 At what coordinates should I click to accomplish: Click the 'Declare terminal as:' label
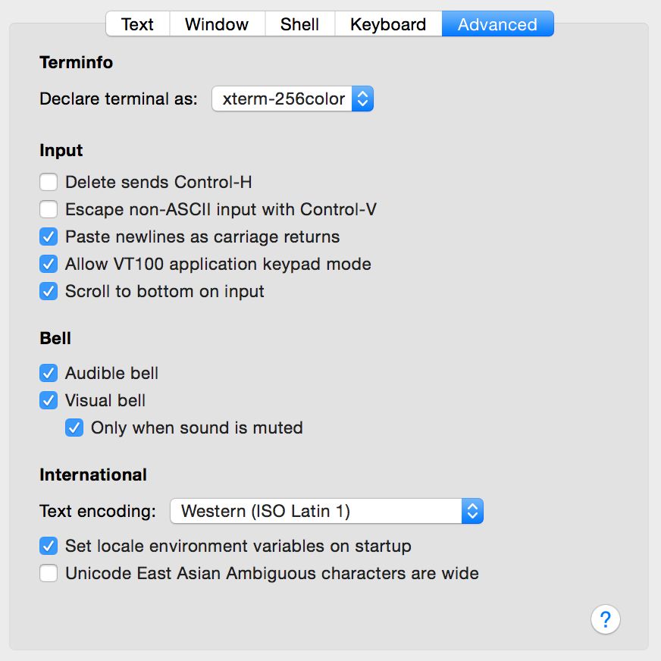tap(118, 99)
